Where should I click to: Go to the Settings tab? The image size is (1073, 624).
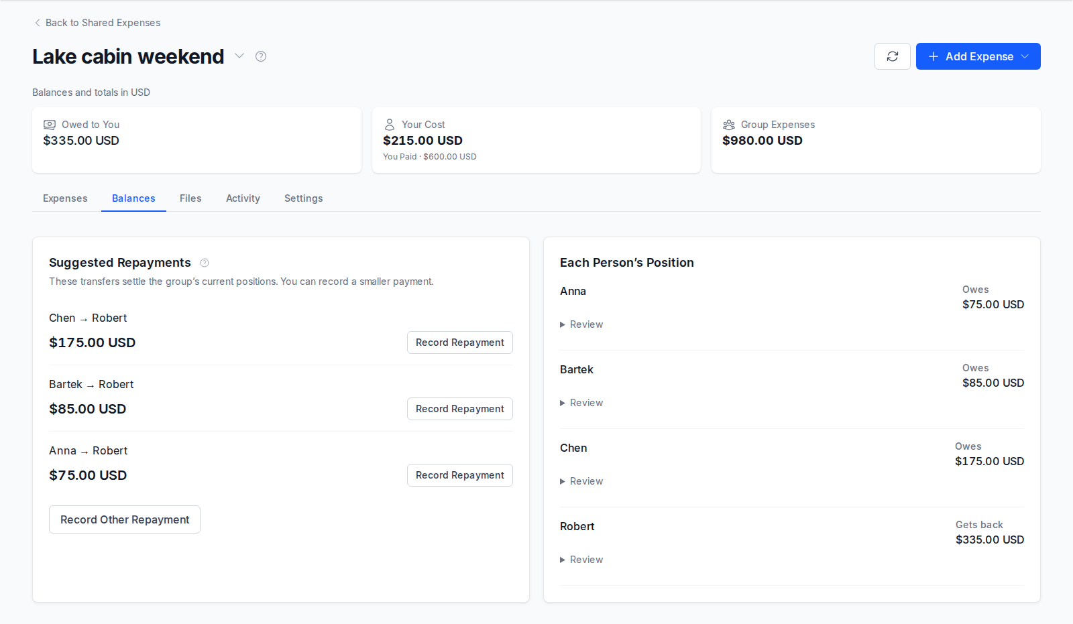pos(304,198)
